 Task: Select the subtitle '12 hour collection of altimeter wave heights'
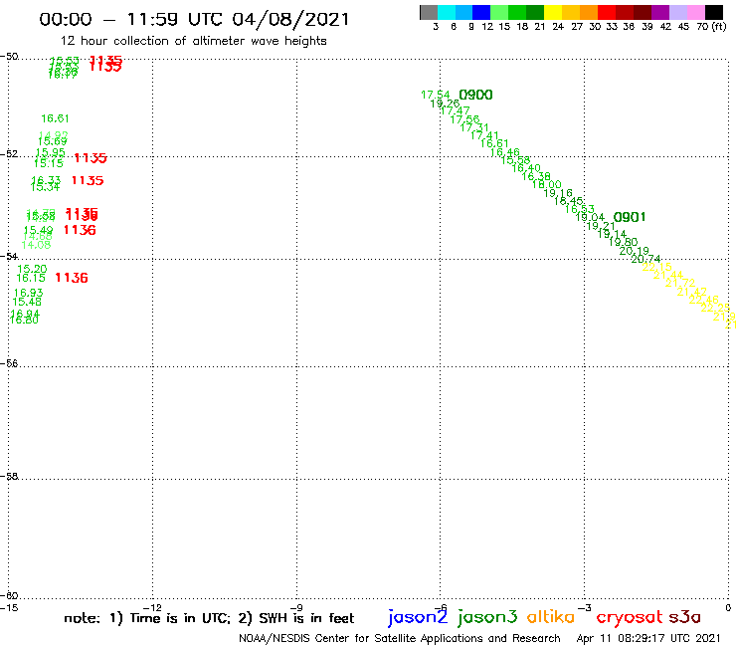coord(193,41)
